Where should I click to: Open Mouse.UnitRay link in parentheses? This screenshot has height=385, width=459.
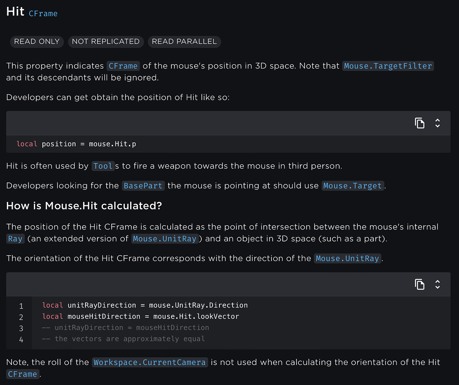pos(165,239)
